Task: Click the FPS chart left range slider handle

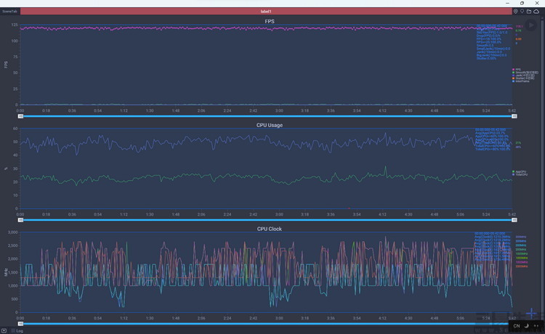Action: pyautogui.click(x=20, y=116)
